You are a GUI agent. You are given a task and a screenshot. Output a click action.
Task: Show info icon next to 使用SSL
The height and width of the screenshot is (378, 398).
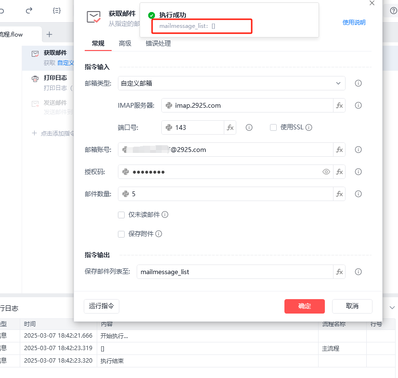(308, 127)
